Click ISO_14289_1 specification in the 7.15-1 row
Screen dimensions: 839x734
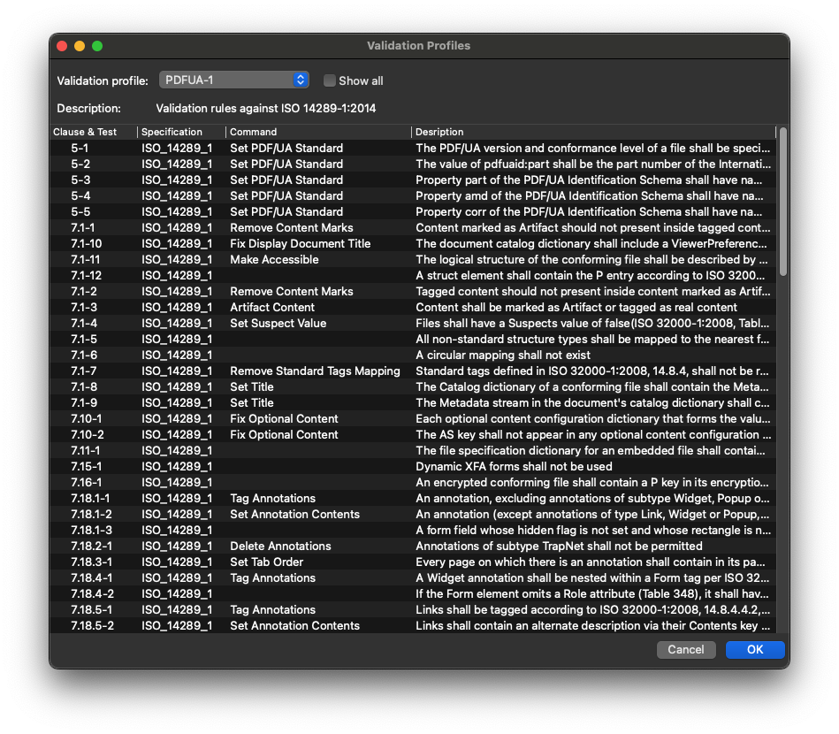[x=177, y=467]
